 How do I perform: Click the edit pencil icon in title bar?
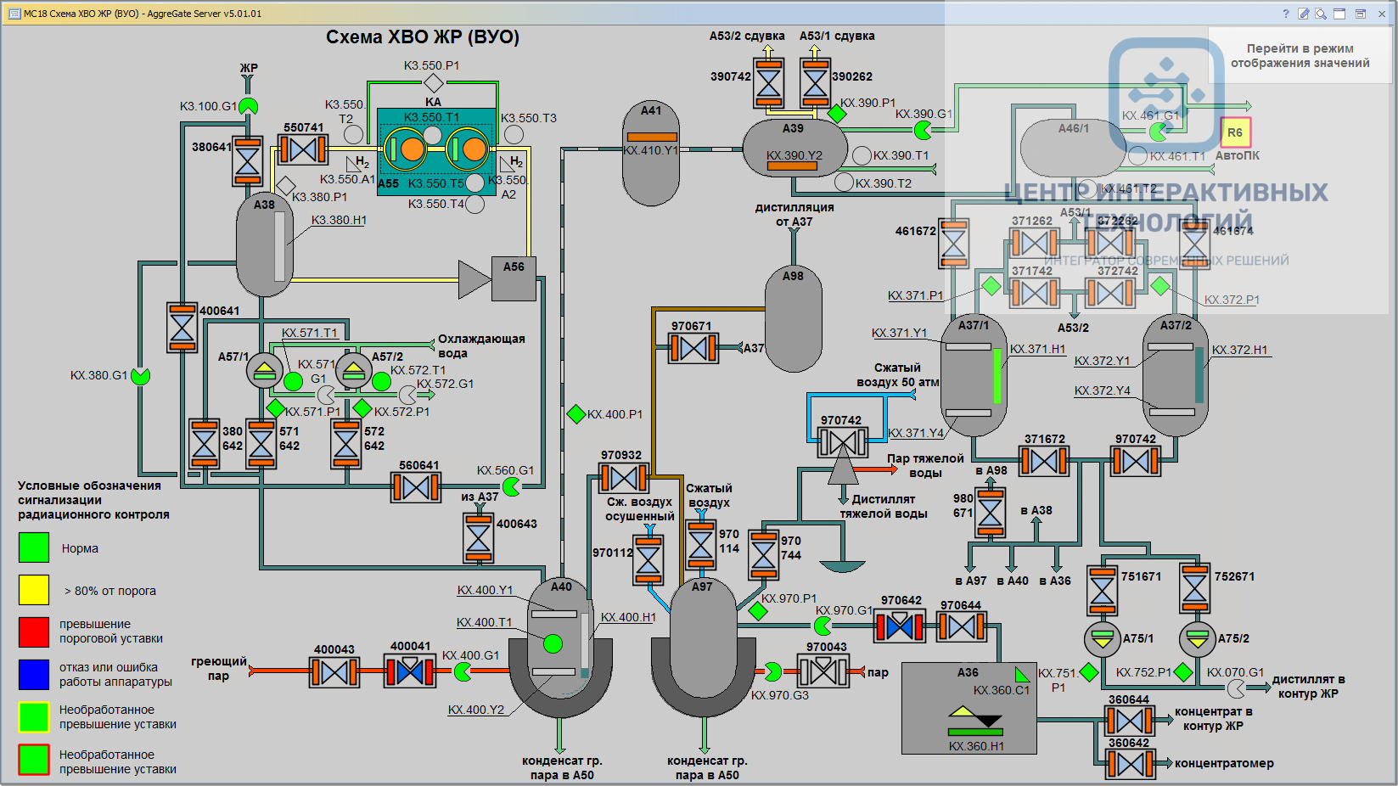coord(1303,14)
